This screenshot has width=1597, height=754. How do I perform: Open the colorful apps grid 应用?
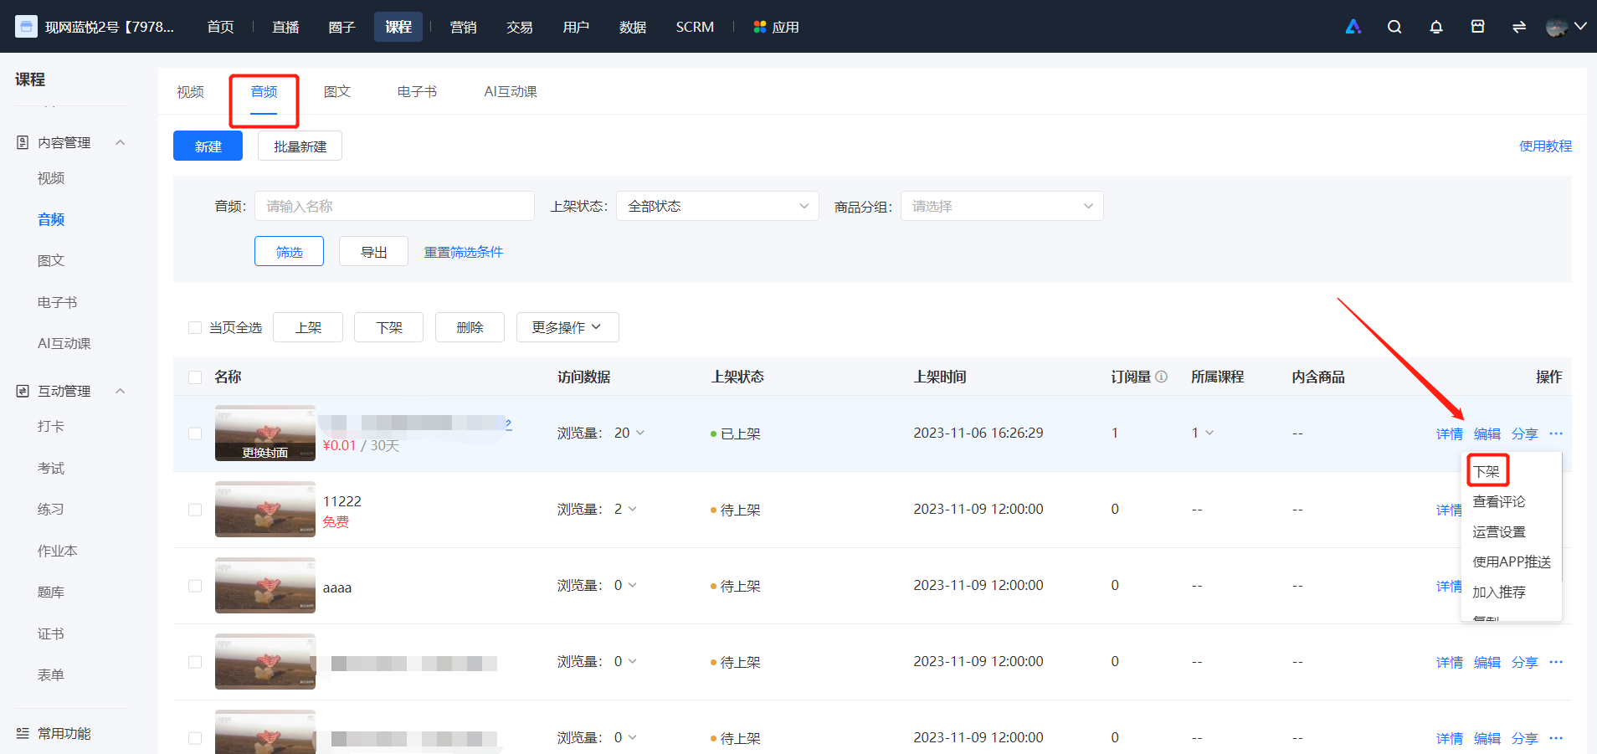[776, 27]
